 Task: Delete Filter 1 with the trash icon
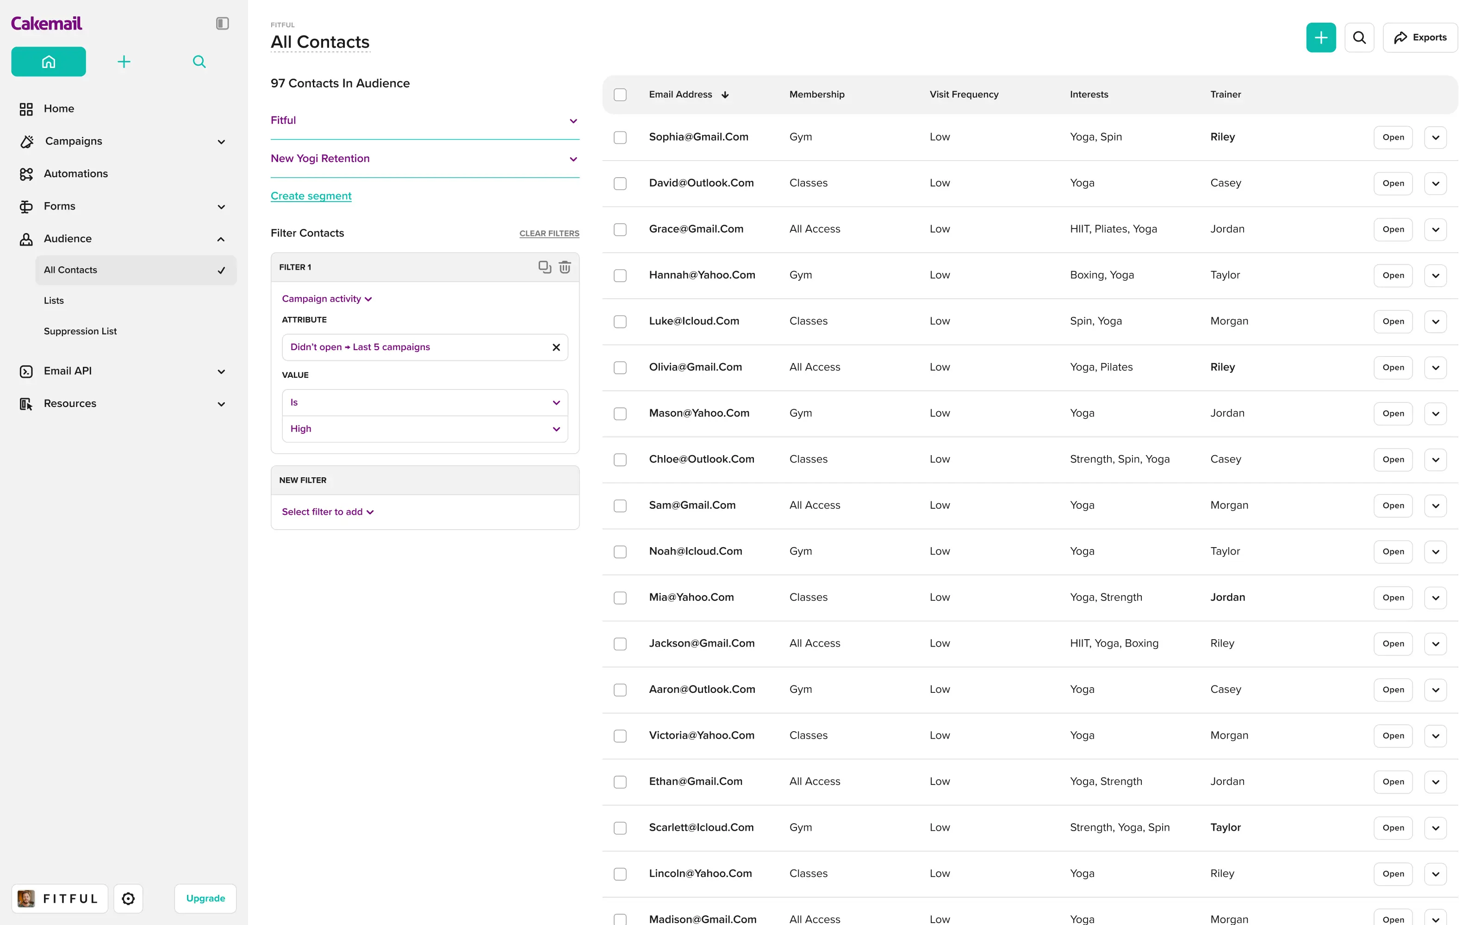[x=565, y=267]
